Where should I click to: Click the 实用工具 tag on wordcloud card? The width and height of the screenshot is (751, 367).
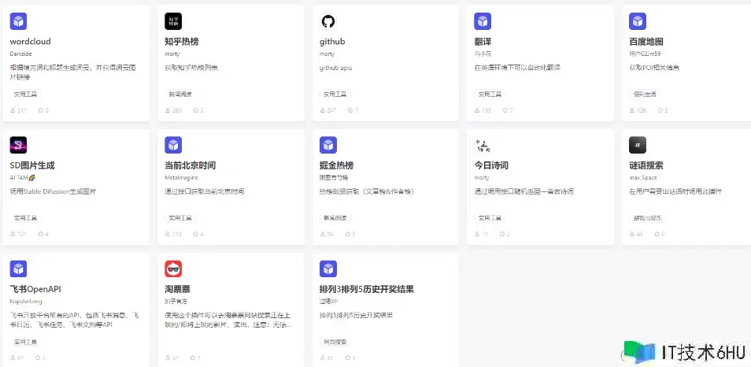(26, 94)
